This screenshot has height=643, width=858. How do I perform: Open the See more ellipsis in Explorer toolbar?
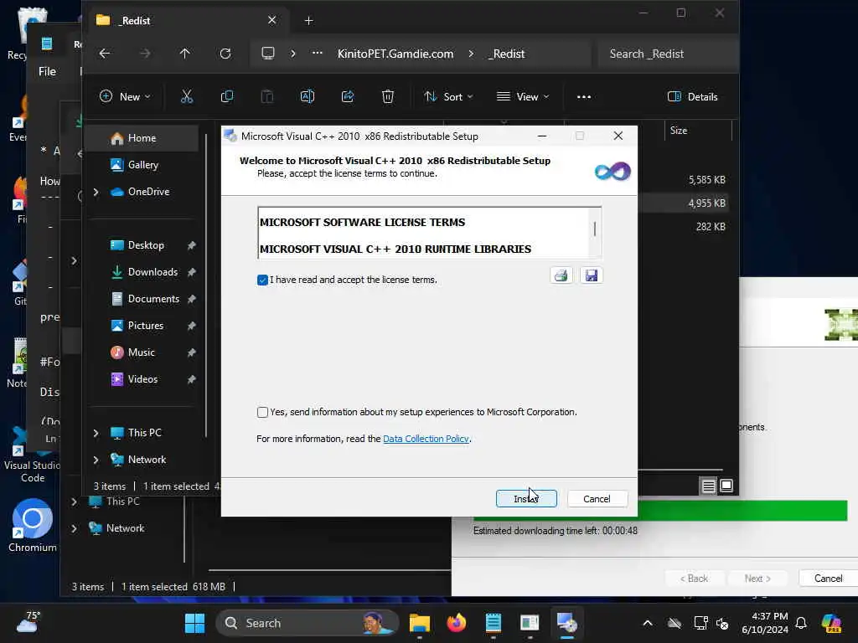click(584, 97)
